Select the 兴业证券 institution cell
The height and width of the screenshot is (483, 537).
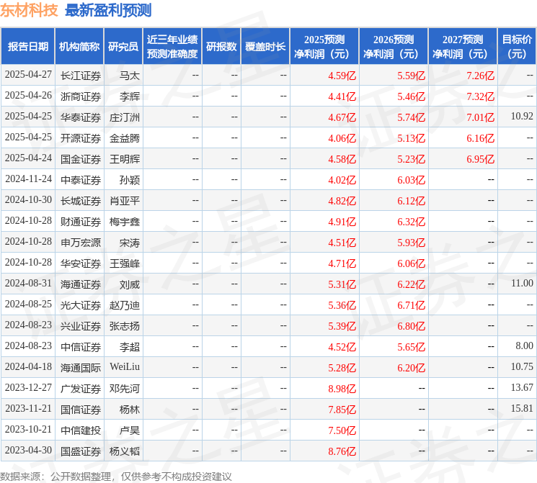point(81,326)
